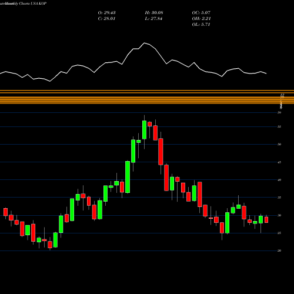Click the peak of the white indicator line
Viewport: 294px width, 294px height.
(x=145, y=43)
